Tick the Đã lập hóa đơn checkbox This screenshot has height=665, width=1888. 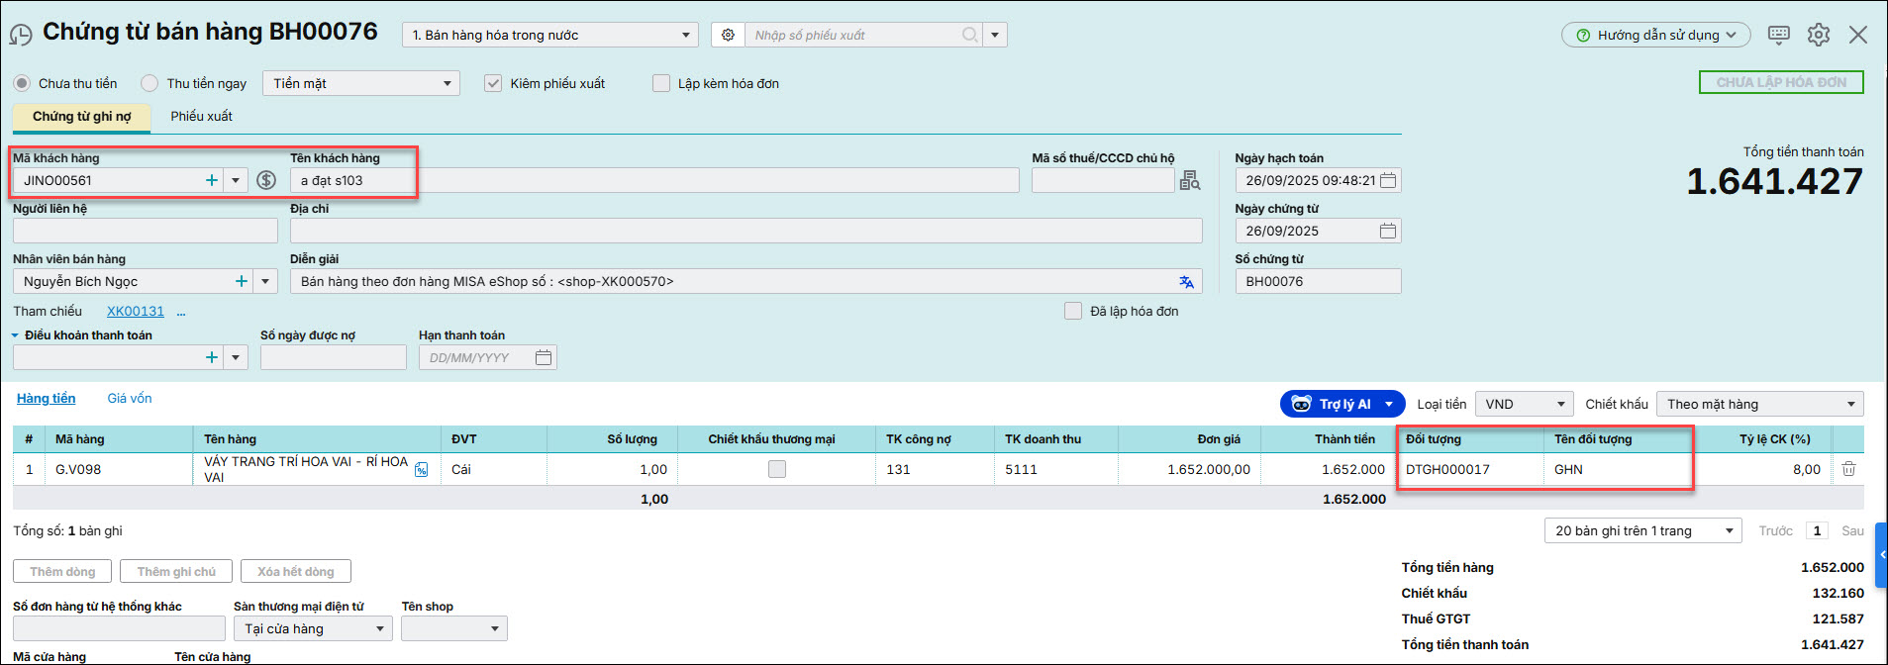(1072, 311)
